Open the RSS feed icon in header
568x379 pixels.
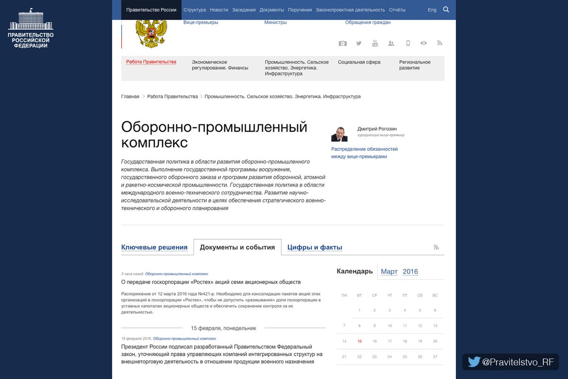[440, 43]
